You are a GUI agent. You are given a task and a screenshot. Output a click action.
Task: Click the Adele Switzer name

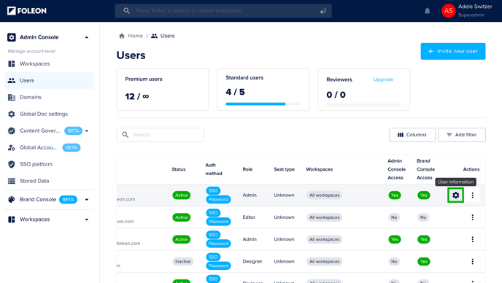(x=475, y=7)
